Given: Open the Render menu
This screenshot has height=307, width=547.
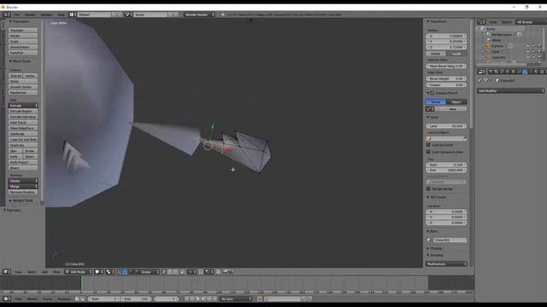Looking at the screenshot, I should tap(30, 14).
